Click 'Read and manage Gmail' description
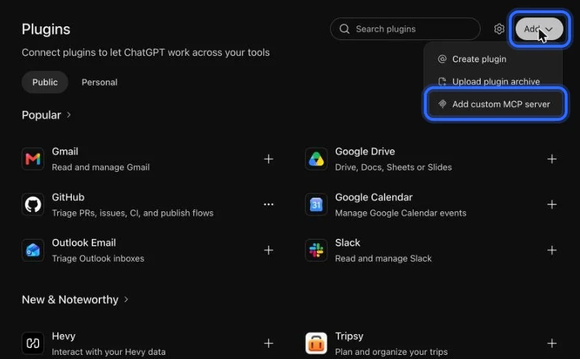The height and width of the screenshot is (359, 580). (101, 168)
